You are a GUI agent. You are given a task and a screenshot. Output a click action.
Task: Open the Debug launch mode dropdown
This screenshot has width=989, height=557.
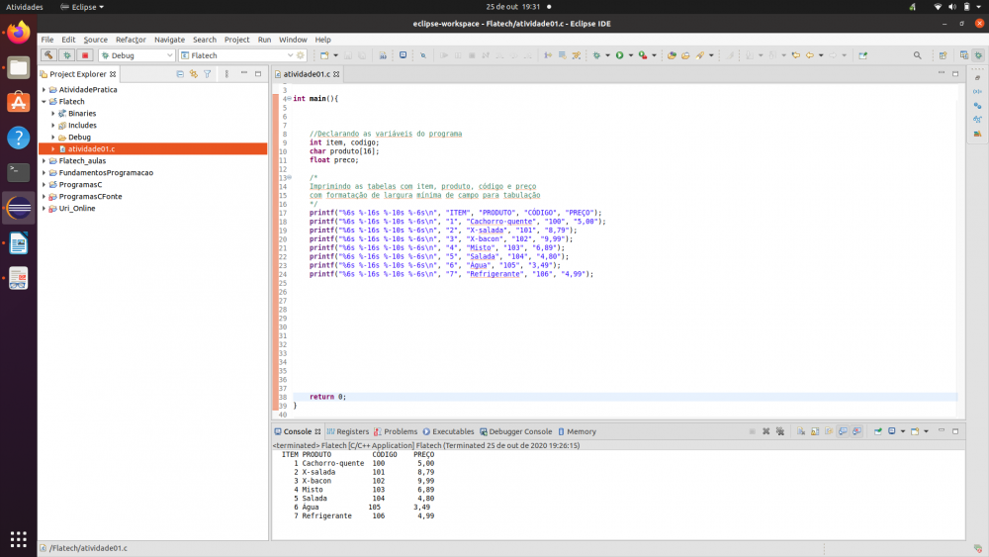[x=167, y=55]
